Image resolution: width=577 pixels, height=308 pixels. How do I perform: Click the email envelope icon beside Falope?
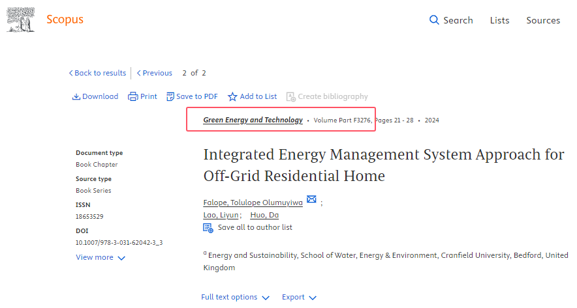311,200
